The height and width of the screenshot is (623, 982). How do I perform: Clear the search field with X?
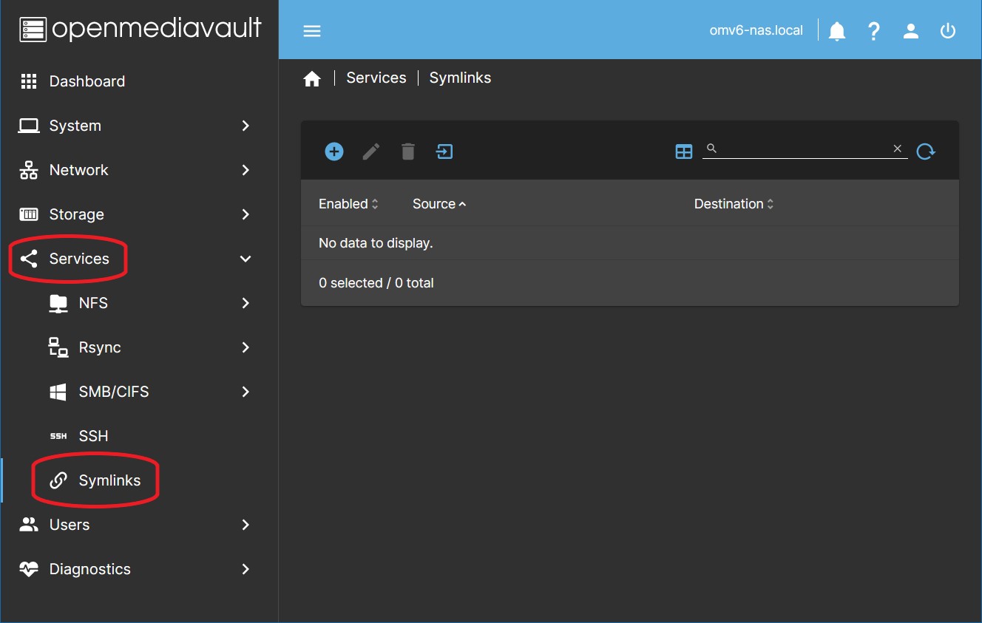[897, 149]
